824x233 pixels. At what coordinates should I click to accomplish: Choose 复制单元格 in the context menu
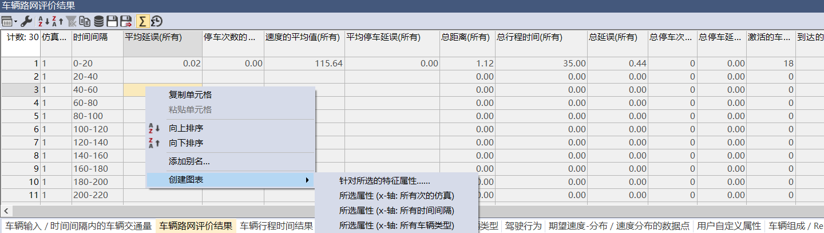pyautogui.click(x=230, y=94)
